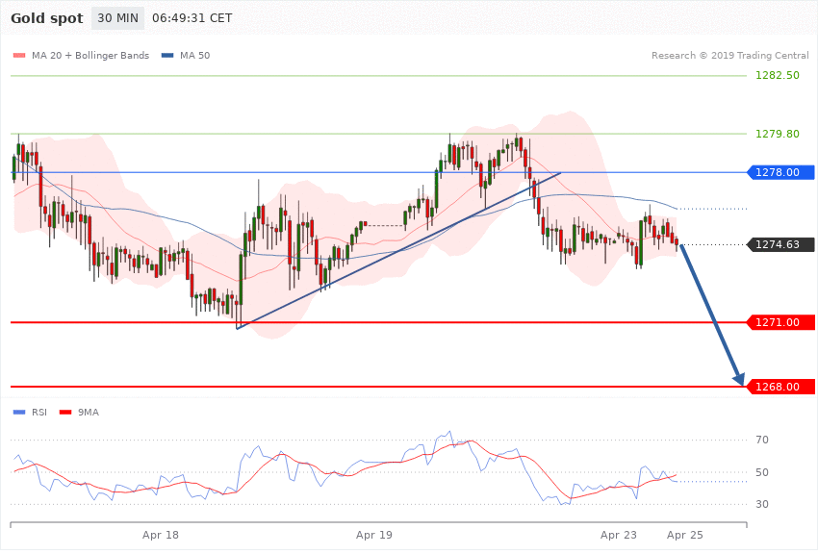This screenshot has height=554, width=818.
Task: Click the MA 20 + Bollinger Bands legend swatch
Action: (x=19, y=55)
